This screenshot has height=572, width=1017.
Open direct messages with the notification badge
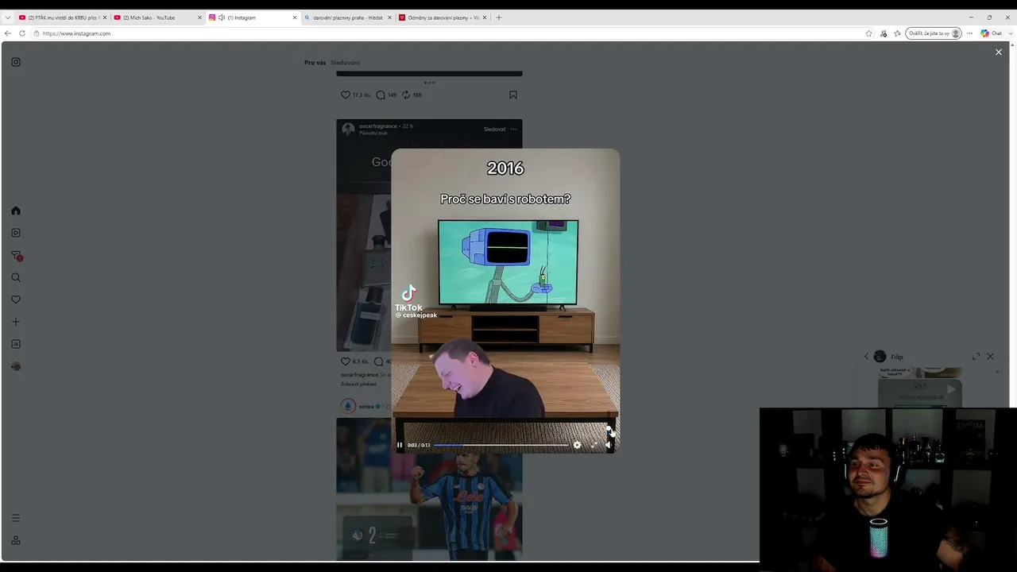[x=16, y=256]
